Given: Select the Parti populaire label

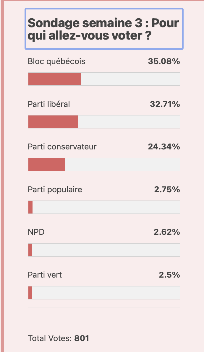Looking at the screenshot, I should tap(55, 190).
